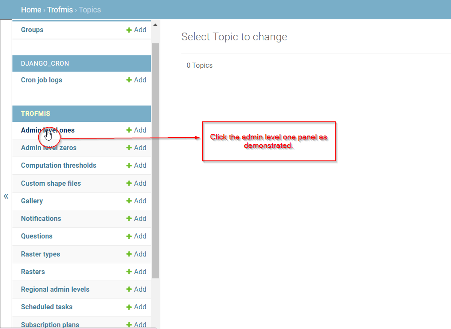Open the DJANGO_CRON section header

[45, 63]
